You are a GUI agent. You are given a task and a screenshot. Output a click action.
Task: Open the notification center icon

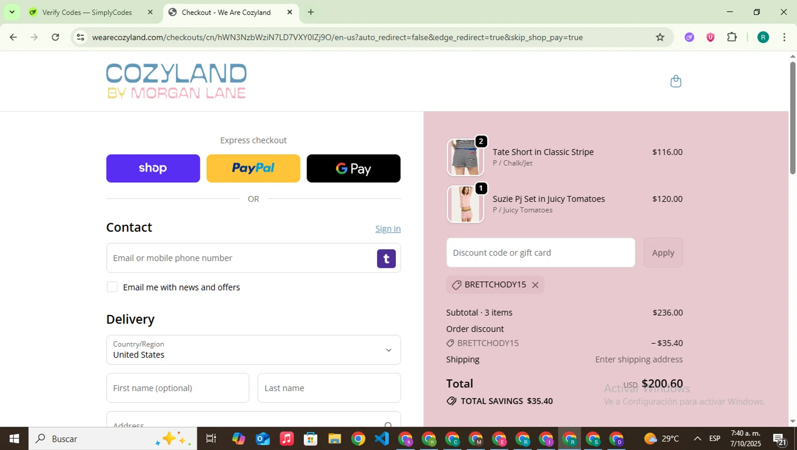tap(779, 439)
